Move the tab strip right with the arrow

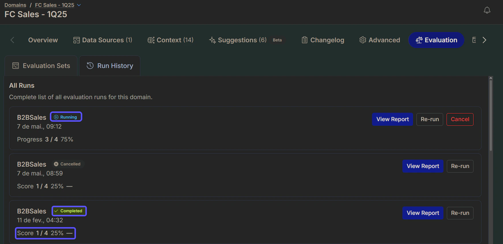pos(484,40)
